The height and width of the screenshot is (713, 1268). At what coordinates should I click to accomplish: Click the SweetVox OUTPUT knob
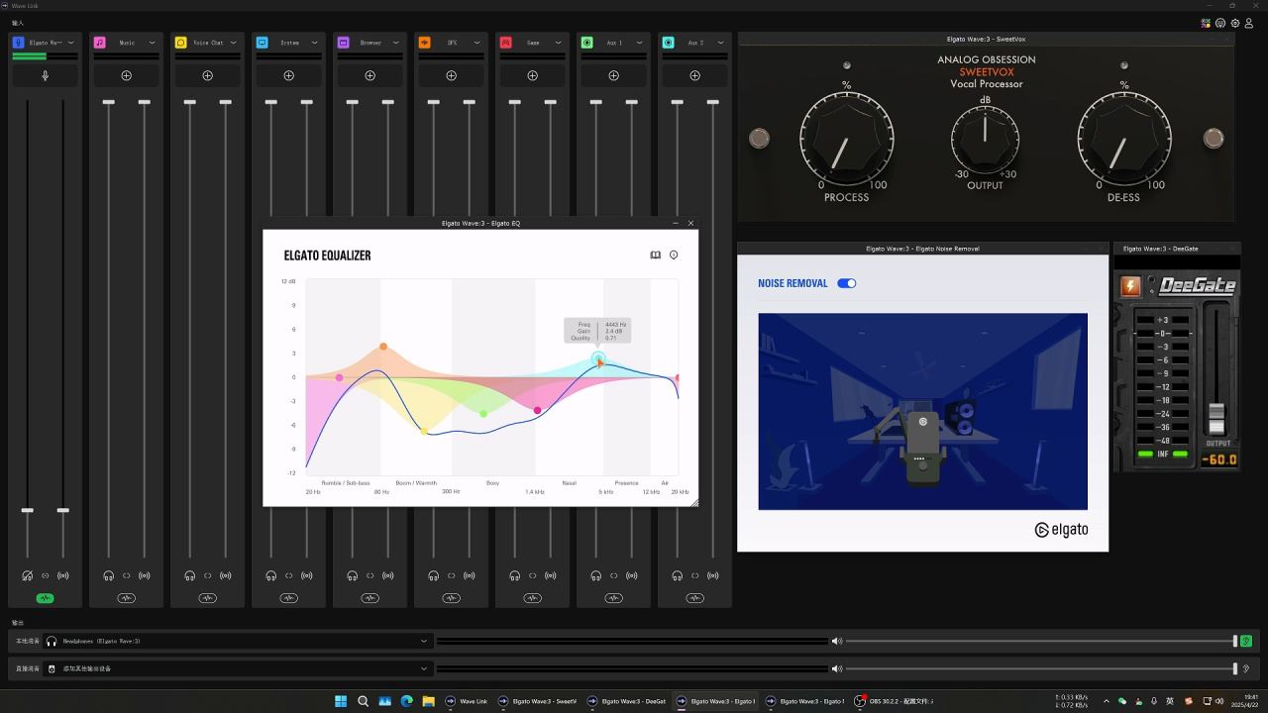click(x=986, y=138)
